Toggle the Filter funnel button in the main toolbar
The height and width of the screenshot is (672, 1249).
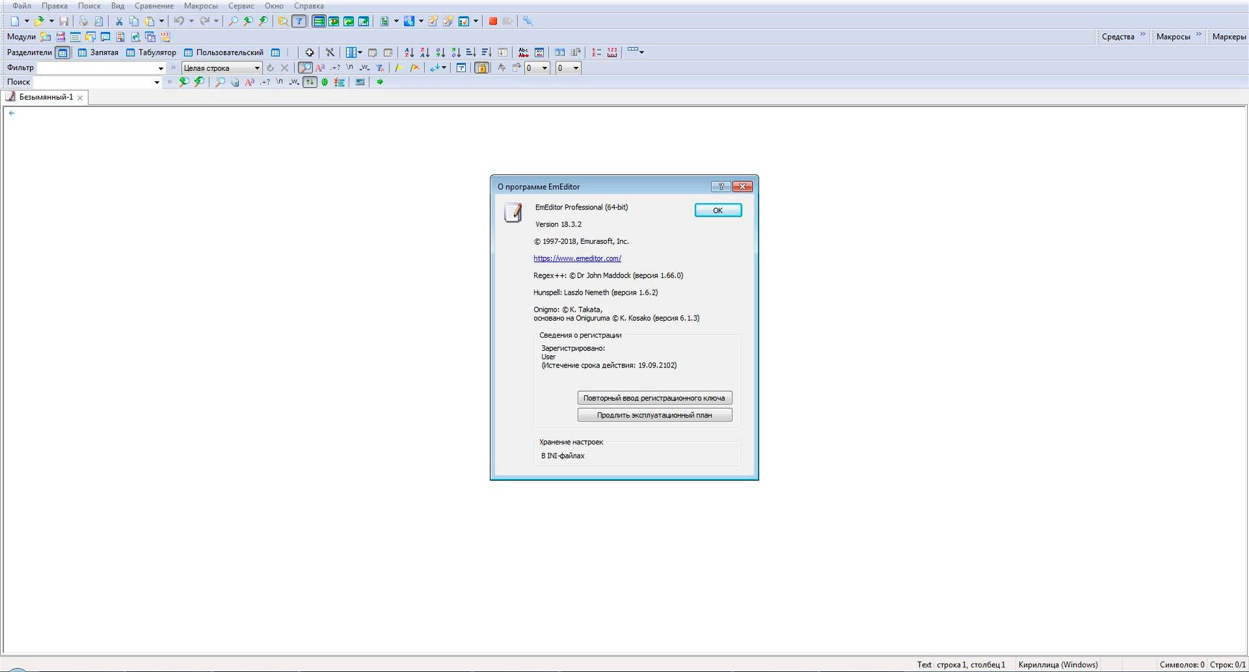click(x=299, y=21)
